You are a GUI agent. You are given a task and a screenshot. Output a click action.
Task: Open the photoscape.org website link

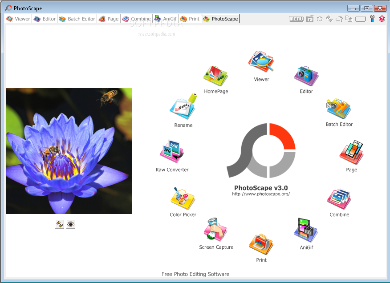tap(261, 194)
